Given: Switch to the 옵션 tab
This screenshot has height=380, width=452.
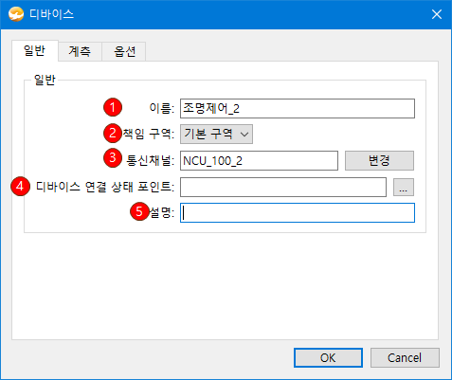Looking at the screenshot, I should (x=124, y=51).
